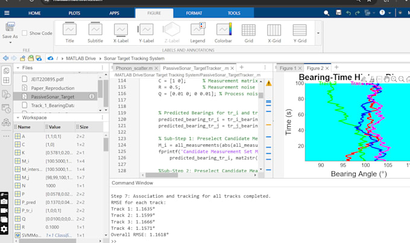Viewport: 410px width, 243px height.
Task: Navigate to MATLAB Drive in breadcrumb path
Action: (x=80, y=58)
